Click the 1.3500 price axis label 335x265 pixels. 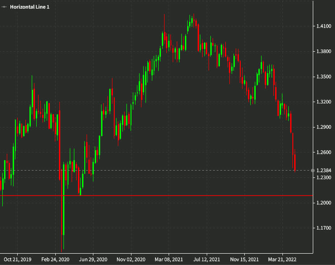click(x=324, y=77)
